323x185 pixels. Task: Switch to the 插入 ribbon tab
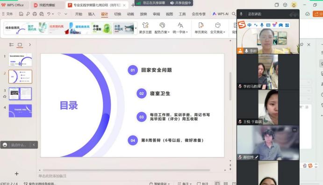(x=92, y=14)
